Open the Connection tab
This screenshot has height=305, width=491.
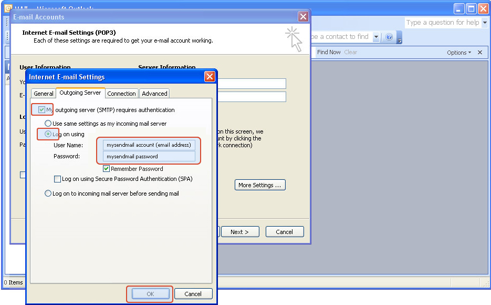121,94
